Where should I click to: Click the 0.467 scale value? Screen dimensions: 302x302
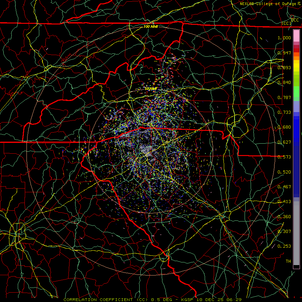pos(284,187)
